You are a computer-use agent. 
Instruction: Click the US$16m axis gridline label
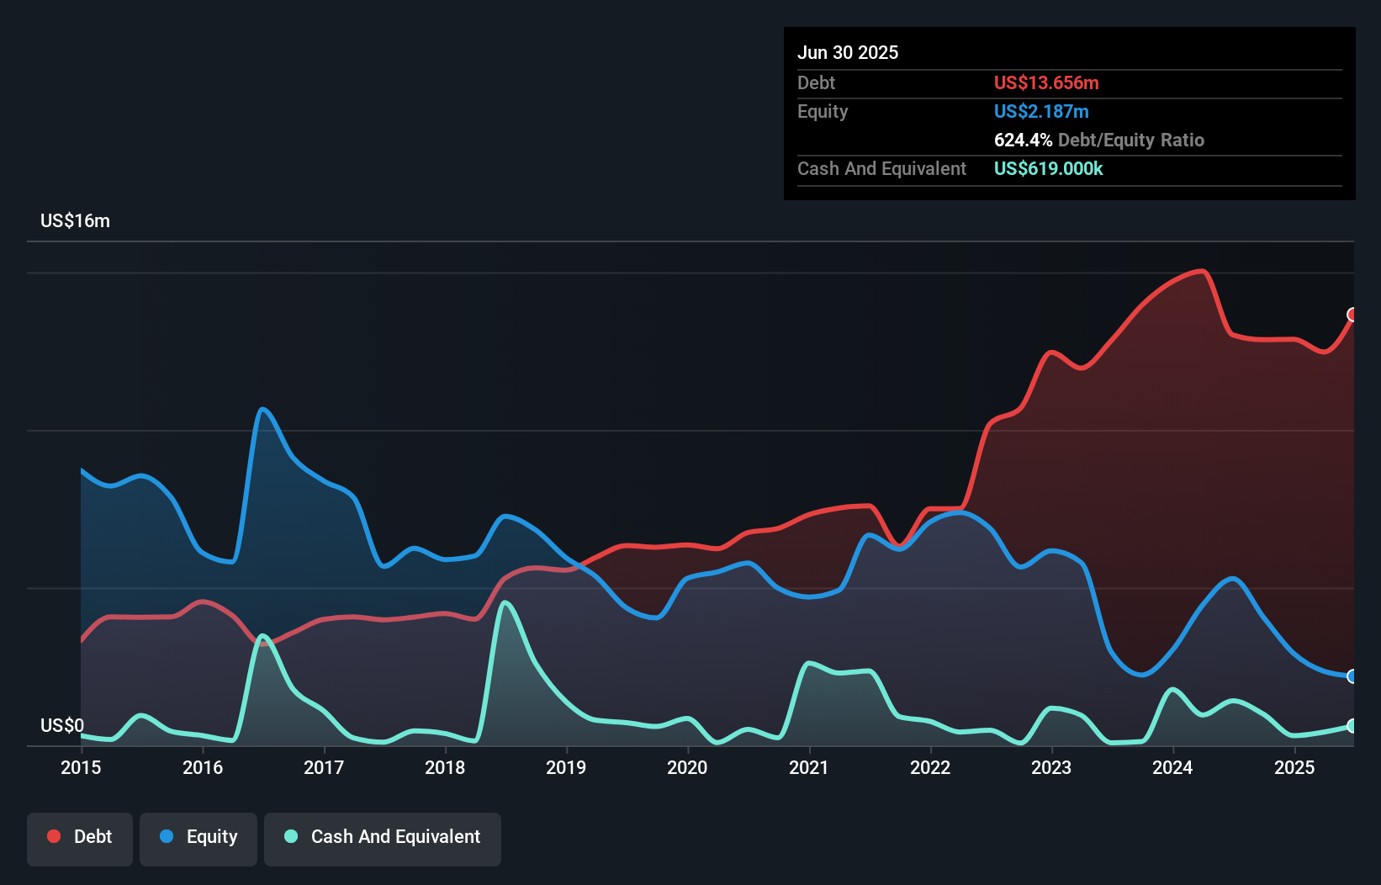coord(74,220)
